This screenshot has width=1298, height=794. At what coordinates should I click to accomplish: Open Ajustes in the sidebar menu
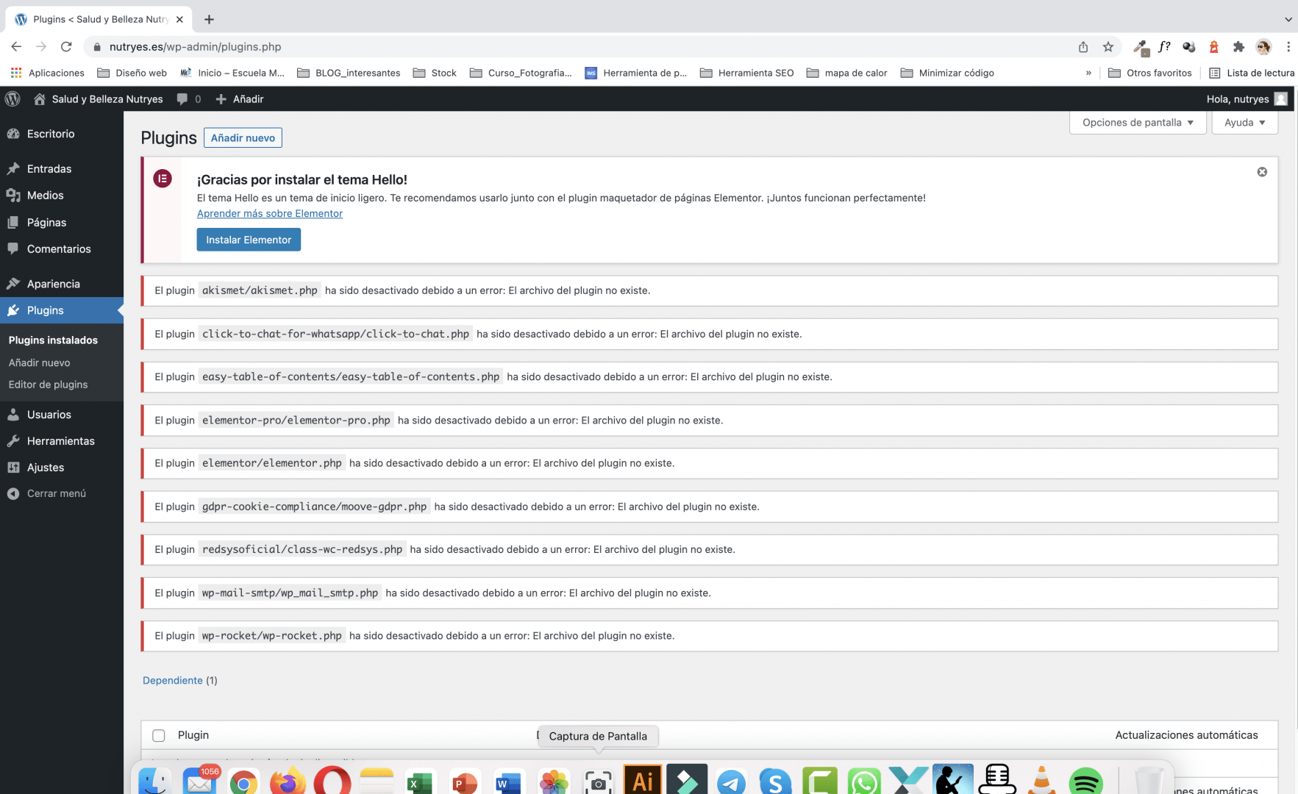(62, 468)
